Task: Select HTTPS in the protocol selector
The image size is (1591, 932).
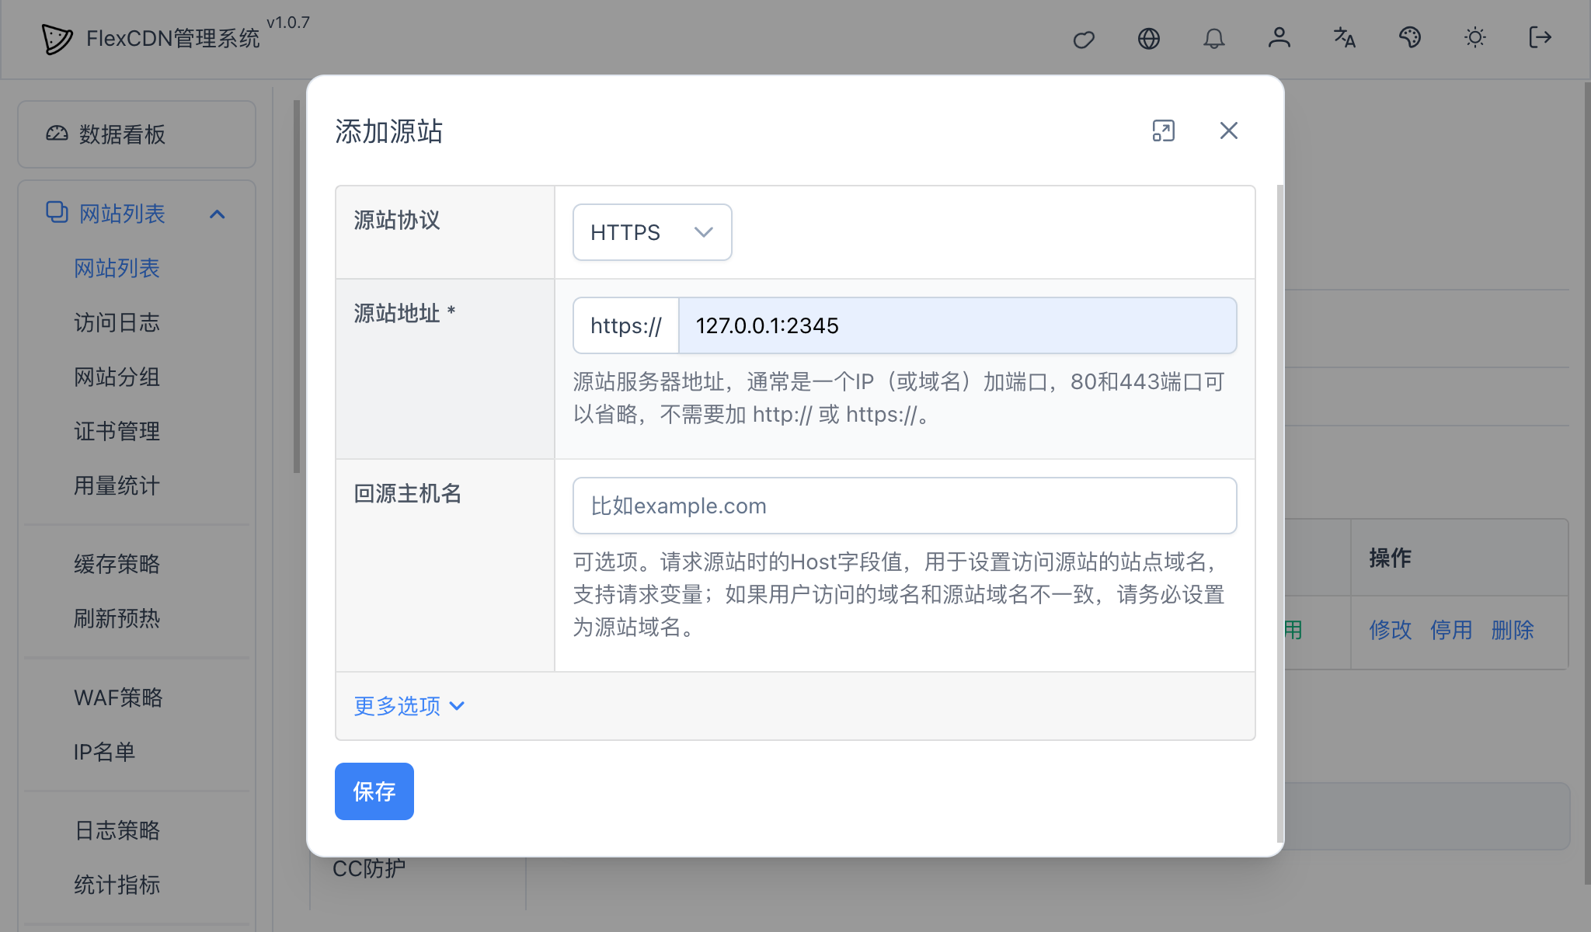Action: click(x=652, y=231)
